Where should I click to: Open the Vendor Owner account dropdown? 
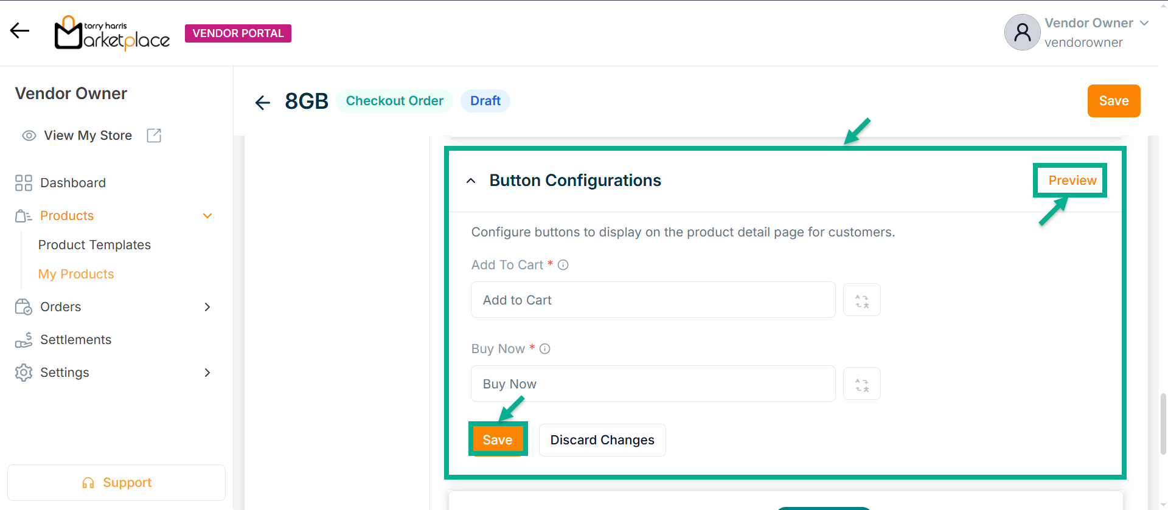pos(1144,23)
